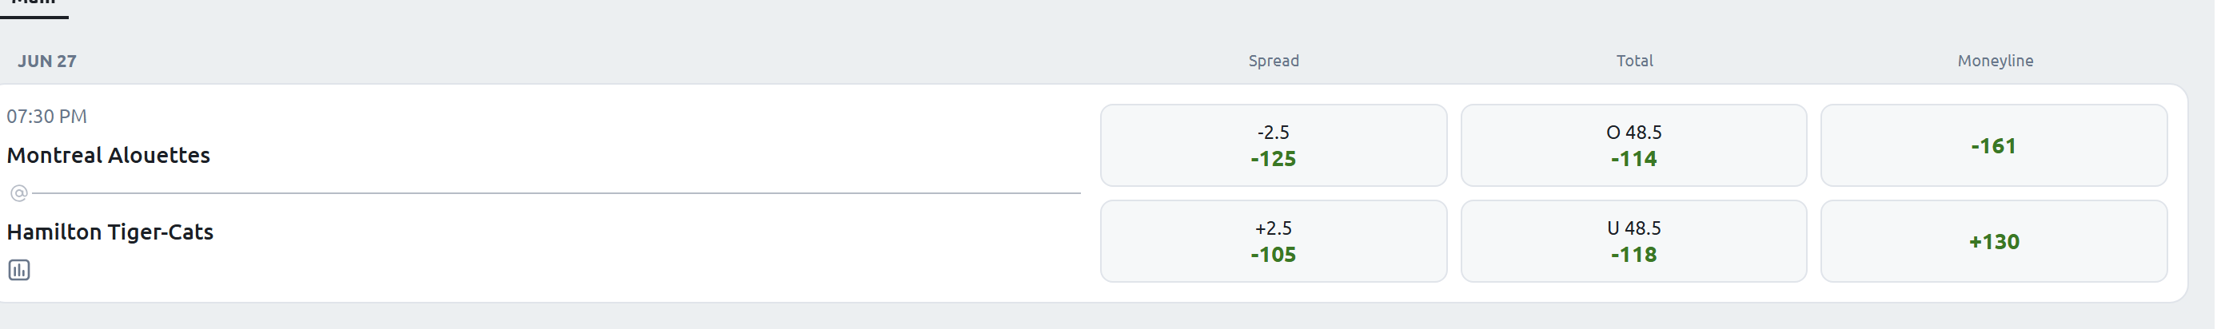Add Hamilton moneyline +130 to betslip
Viewport: 2221px width, 329px height.
click(1993, 241)
